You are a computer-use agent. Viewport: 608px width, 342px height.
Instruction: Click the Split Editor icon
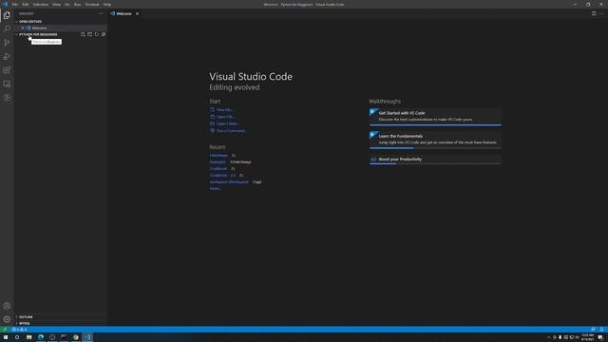[x=594, y=13]
